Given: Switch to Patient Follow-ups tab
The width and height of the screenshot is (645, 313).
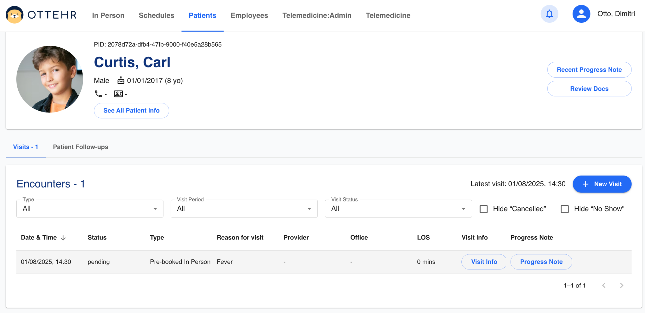Looking at the screenshot, I should (80, 147).
